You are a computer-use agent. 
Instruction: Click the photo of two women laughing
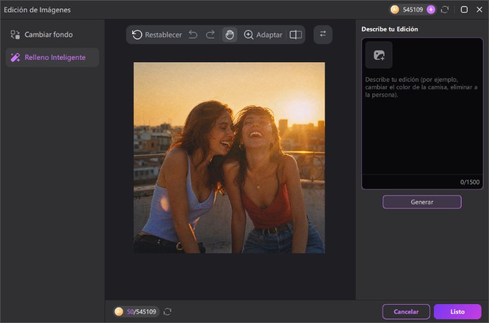[x=229, y=158]
